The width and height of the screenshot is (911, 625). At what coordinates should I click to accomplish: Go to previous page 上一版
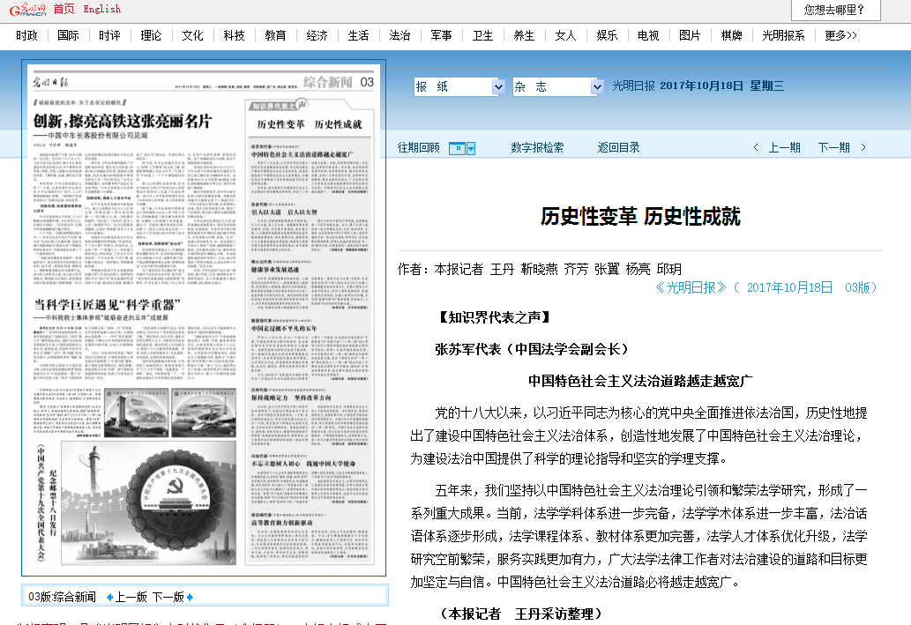click(x=131, y=598)
